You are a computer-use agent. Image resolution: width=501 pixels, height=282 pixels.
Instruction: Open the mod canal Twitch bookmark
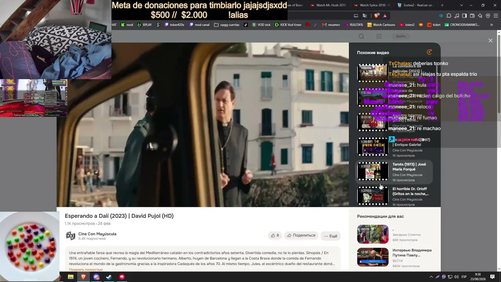point(200,25)
